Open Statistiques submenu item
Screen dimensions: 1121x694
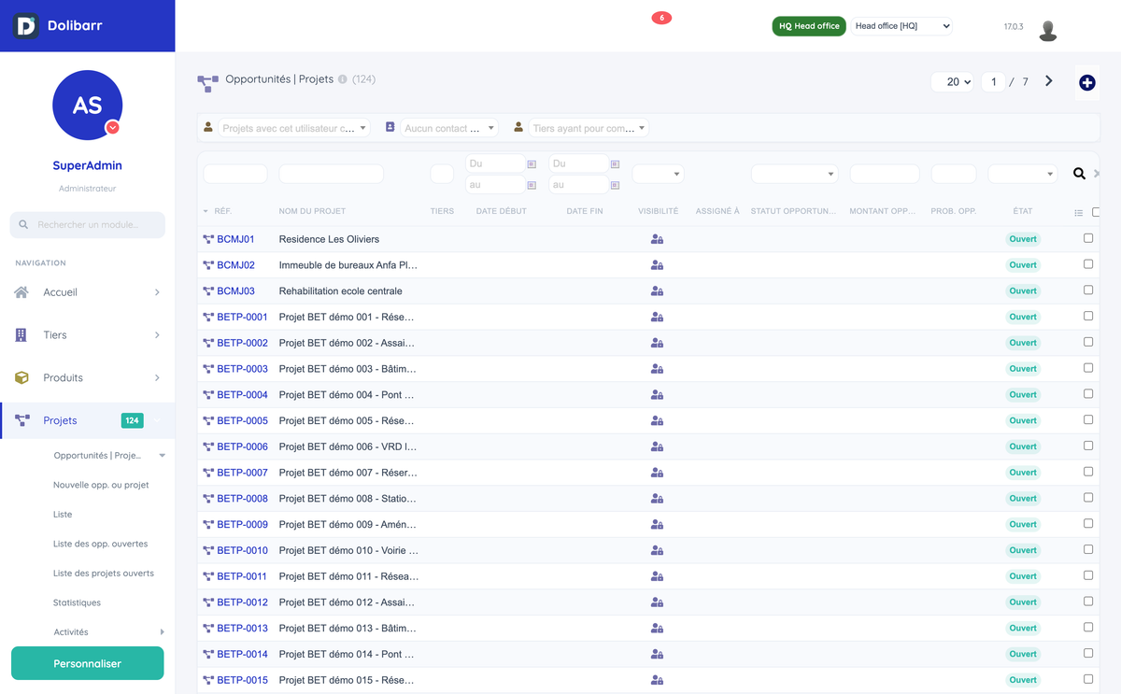(x=77, y=602)
